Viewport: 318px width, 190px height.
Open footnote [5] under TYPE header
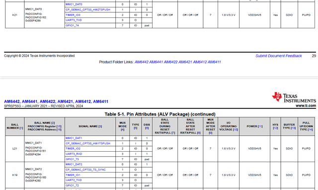(x=136, y=128)
